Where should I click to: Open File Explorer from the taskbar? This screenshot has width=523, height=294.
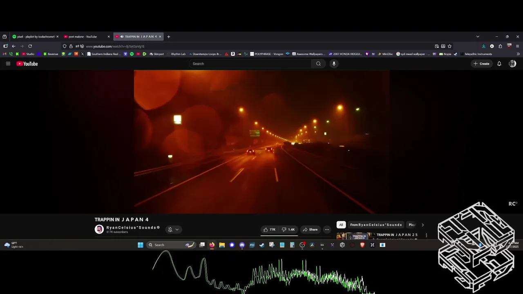(222, 245)
